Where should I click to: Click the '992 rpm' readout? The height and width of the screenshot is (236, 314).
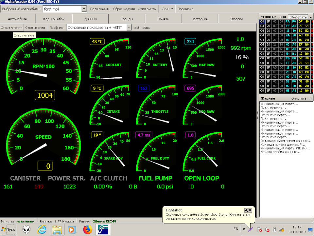241,48
